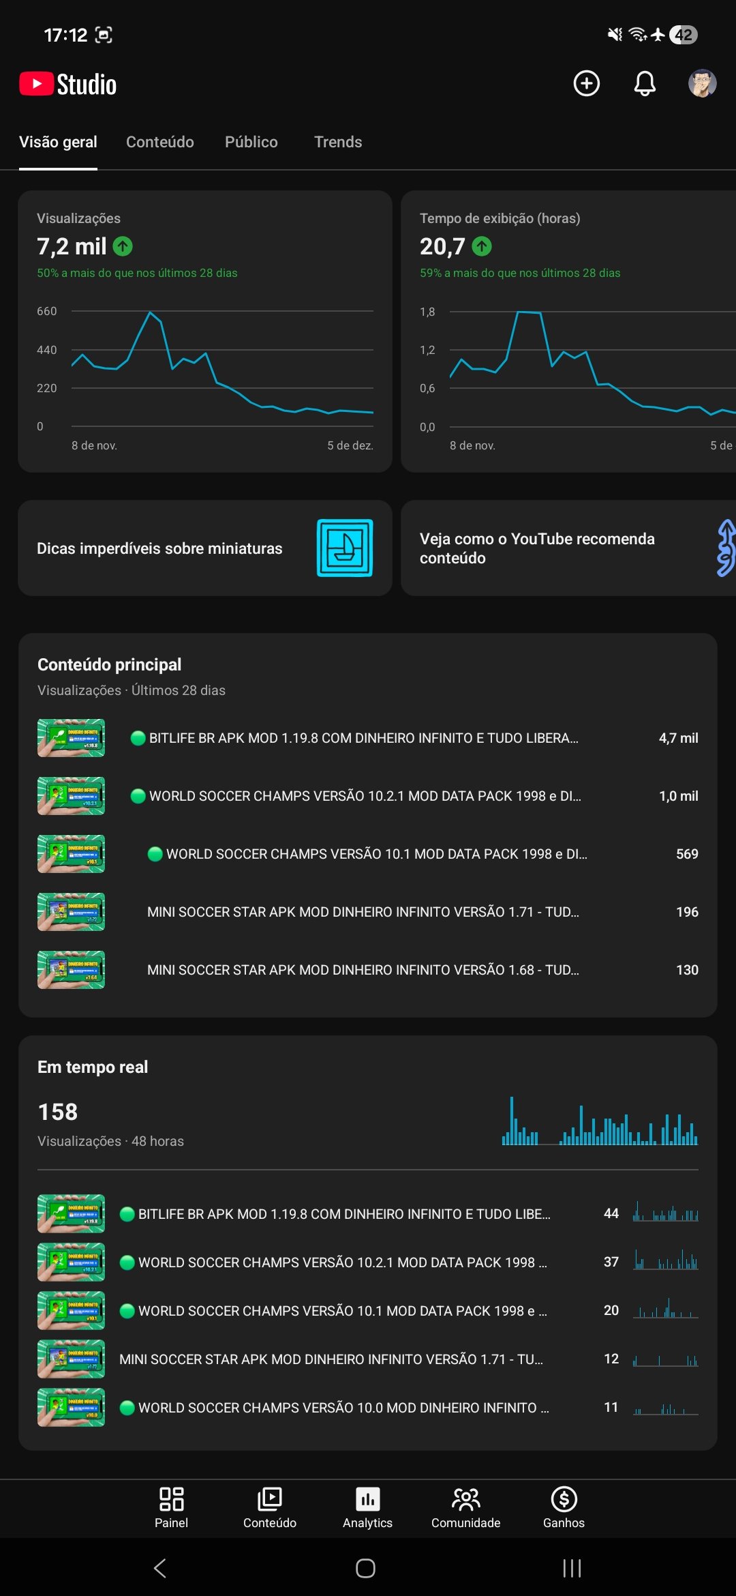Open the notifications bell
736x1596 pixels.
coord(645,83)
